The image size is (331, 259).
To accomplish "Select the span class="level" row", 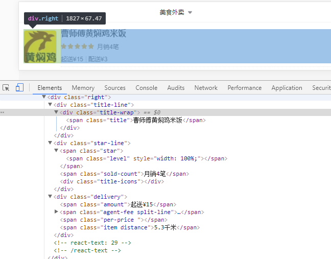I will pyautogui.click(x=147, y=158).
